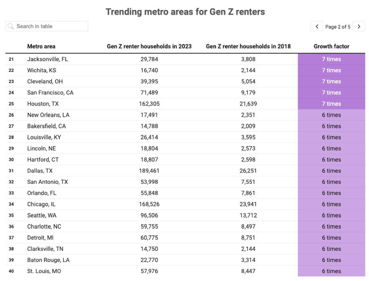Click Houston, TX 7 times growth cell
The height and width of the screenshot is (281, 369).
[331, 104]
